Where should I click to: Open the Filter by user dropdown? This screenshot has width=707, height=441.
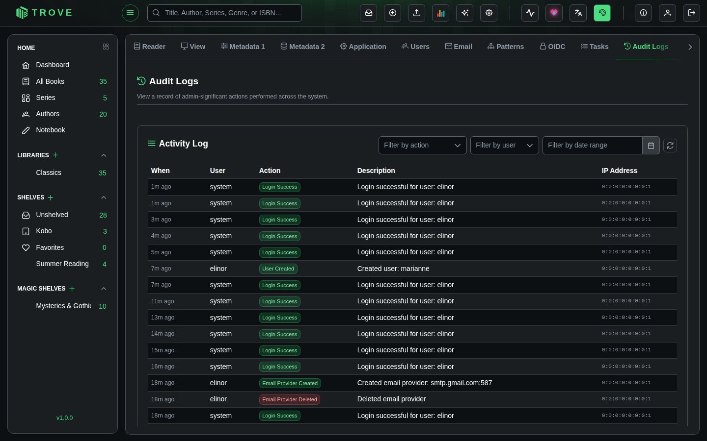point(505,145)
